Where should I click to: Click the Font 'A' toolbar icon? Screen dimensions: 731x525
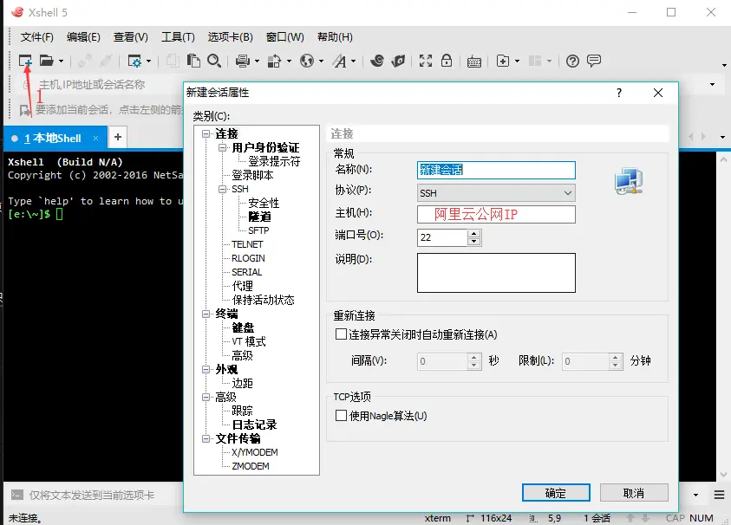point(339,61)
